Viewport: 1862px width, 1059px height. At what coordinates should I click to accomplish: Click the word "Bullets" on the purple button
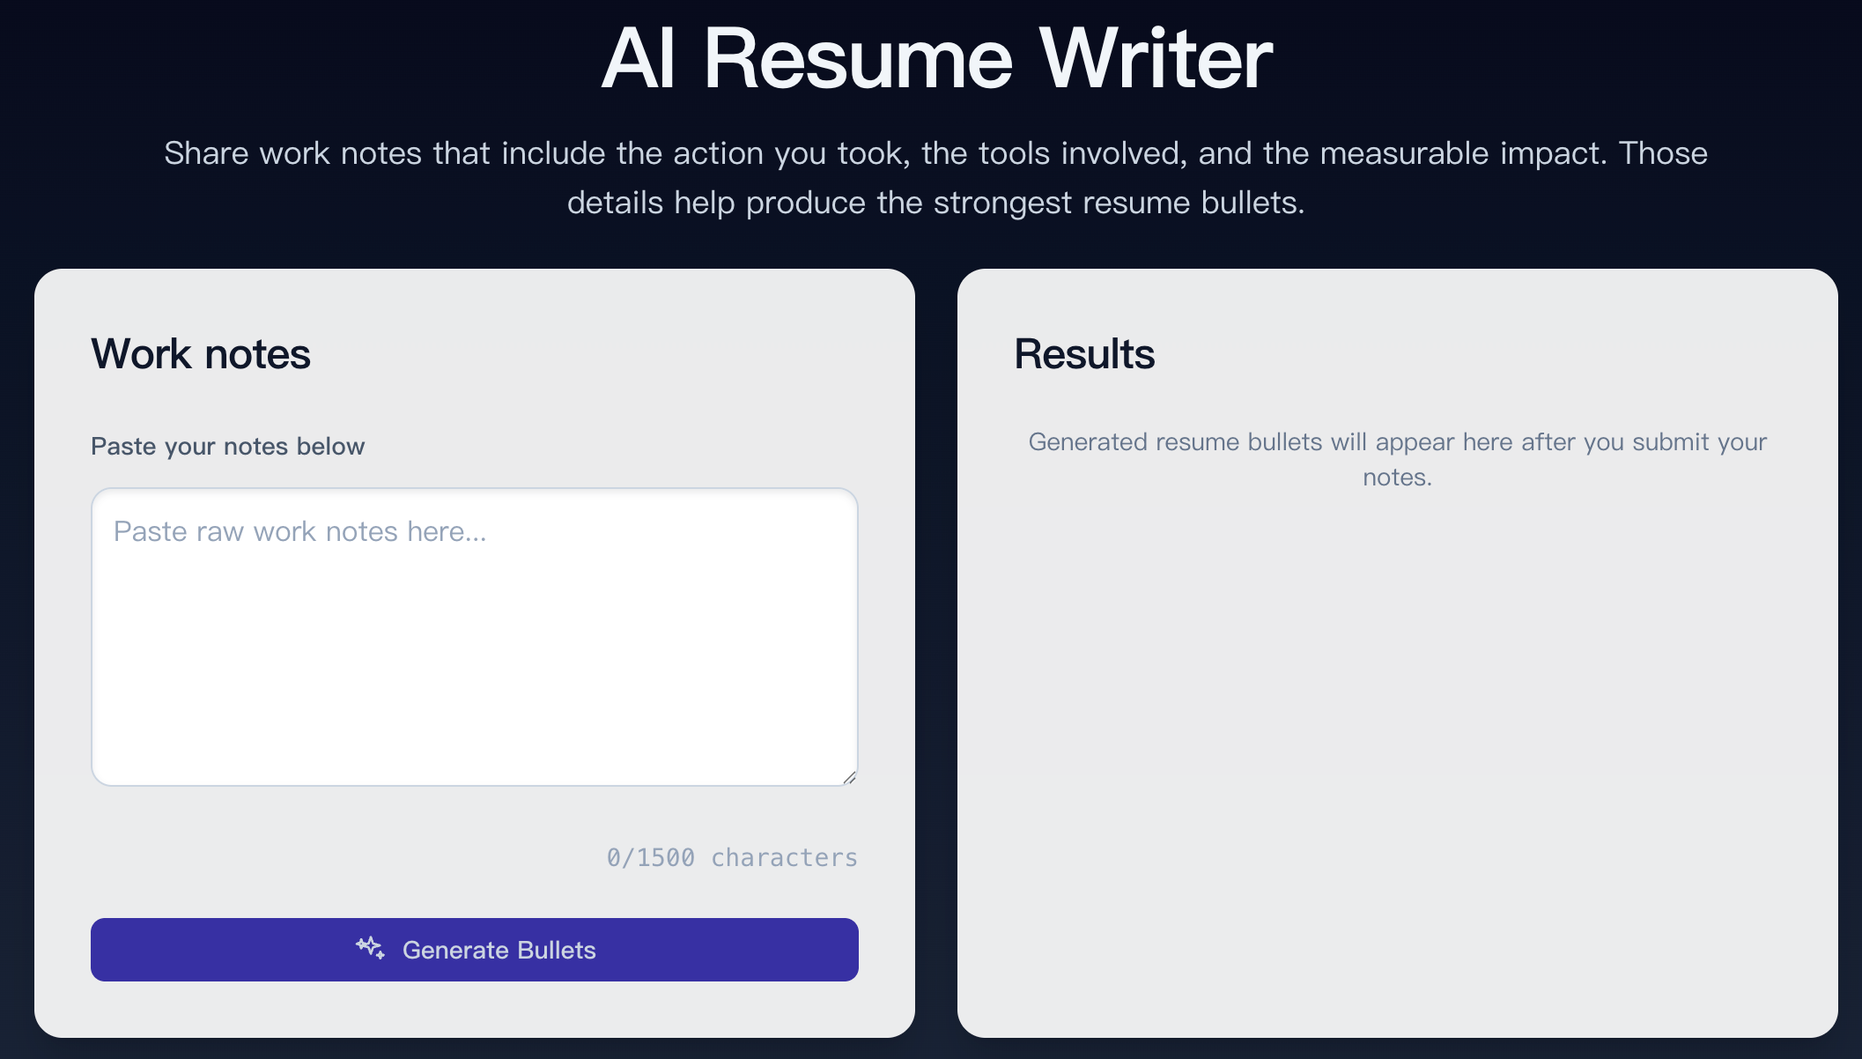(x=557, y=950)
